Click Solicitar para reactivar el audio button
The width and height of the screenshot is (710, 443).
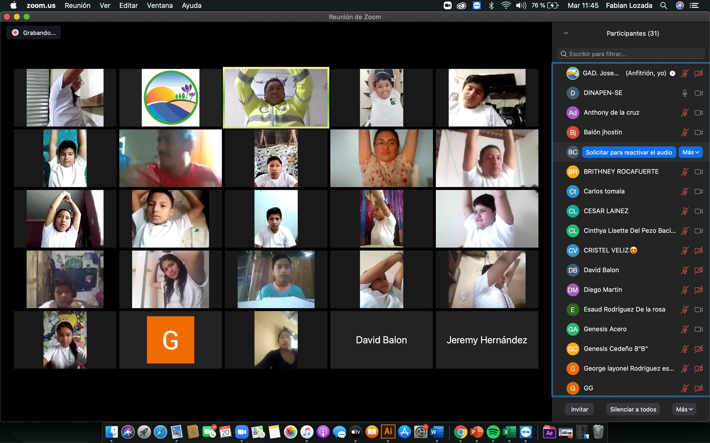pyautogui.click(x=629, y=152)
